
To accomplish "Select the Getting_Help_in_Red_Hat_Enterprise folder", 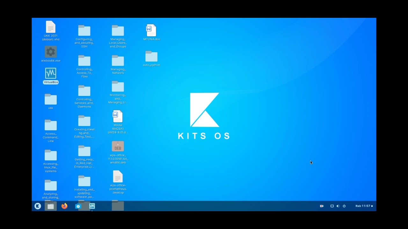I will [x=84, y=156].
